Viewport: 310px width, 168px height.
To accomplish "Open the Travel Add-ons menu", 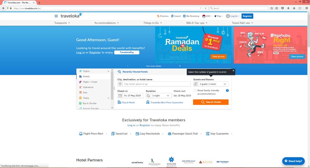I will [x=242, y=23].
